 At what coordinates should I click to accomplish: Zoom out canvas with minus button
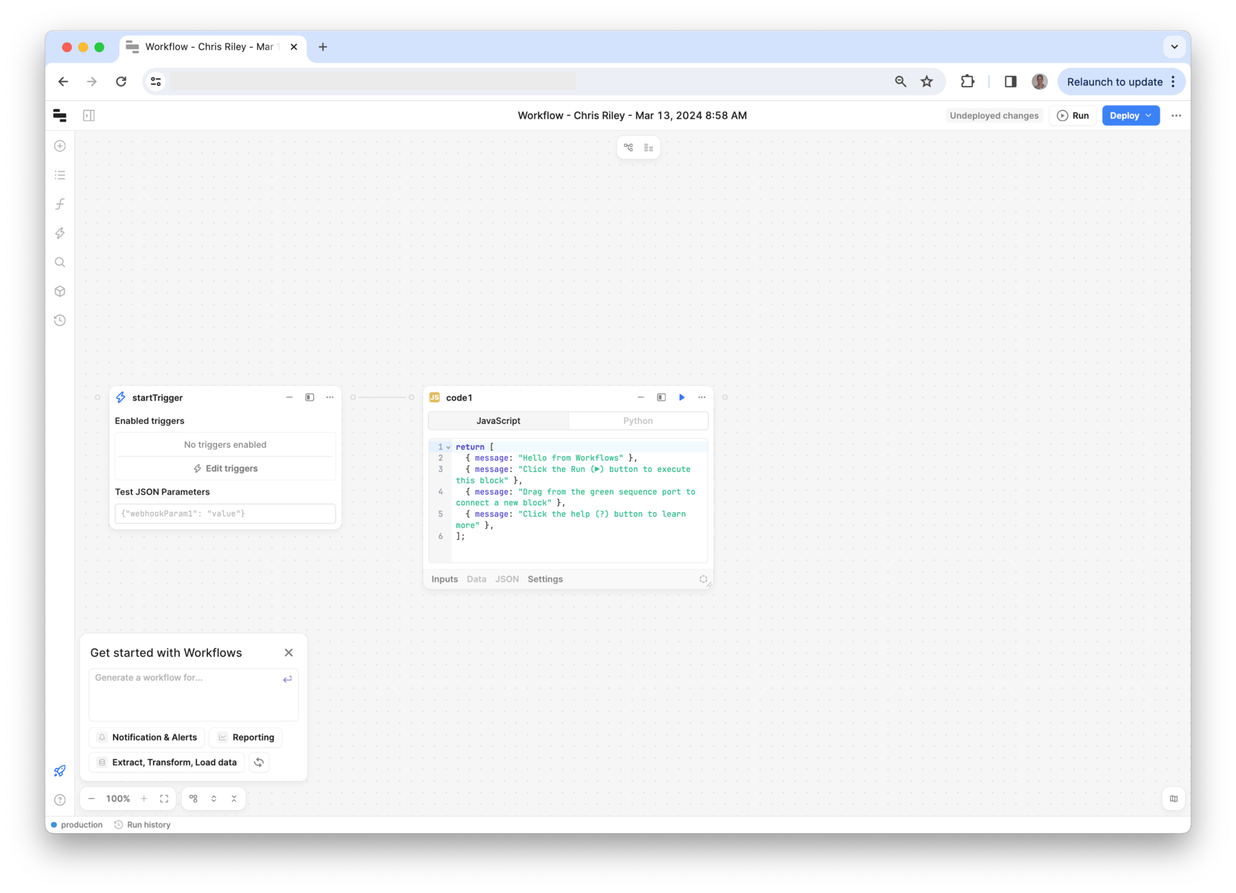pos(91,799)
